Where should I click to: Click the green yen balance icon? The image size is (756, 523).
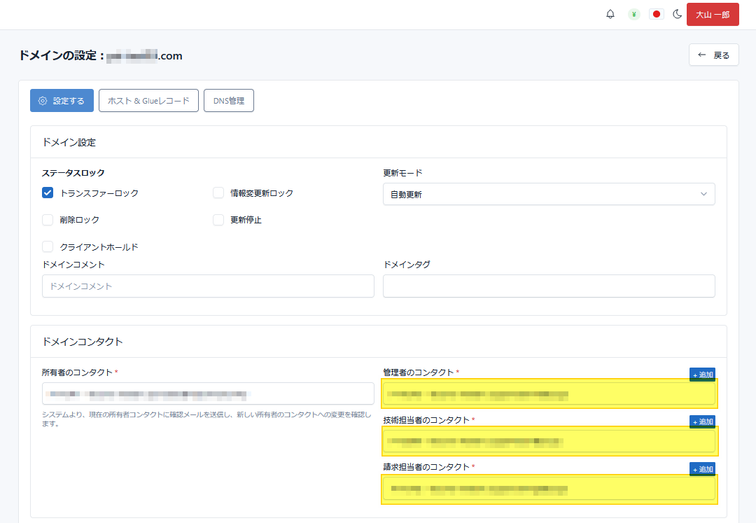633,14
